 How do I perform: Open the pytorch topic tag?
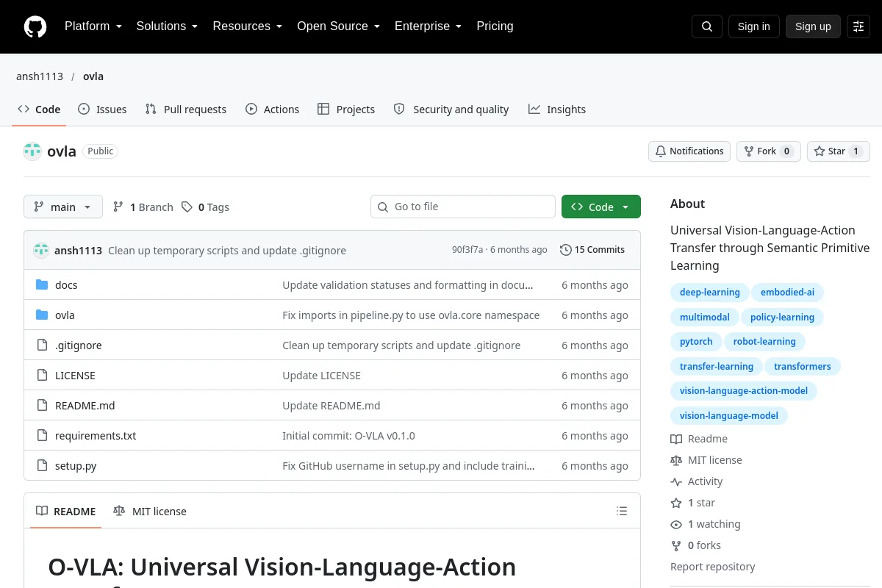point(696,342)
